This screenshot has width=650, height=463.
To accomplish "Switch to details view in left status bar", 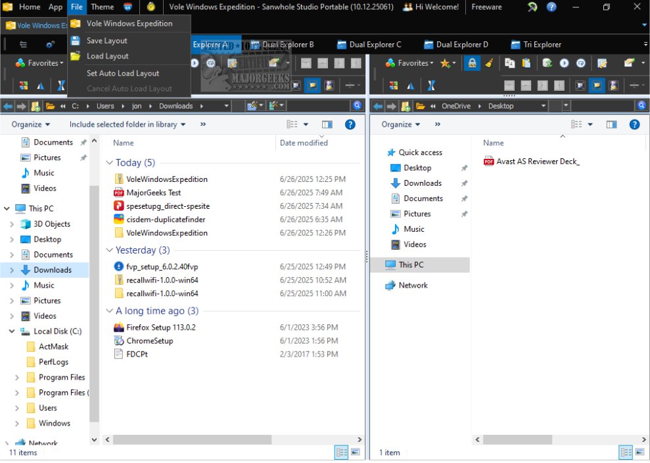I will point(341,452).
